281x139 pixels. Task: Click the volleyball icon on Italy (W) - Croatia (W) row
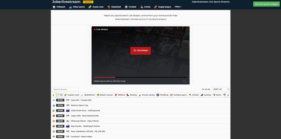coord(54,100)
